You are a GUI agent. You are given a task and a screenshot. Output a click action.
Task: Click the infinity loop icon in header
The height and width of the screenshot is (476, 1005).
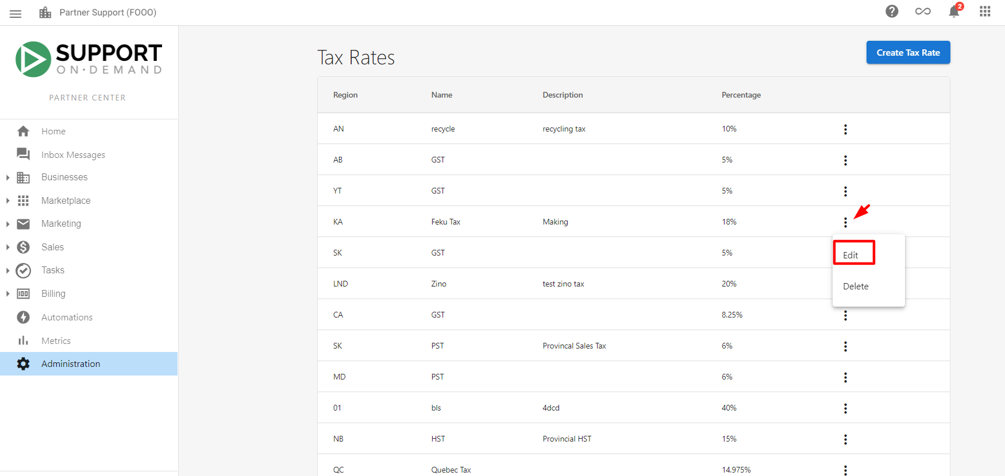click(x=923, y=11)
